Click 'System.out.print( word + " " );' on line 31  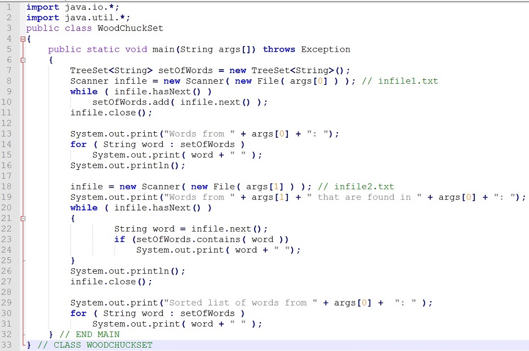click(177, 324)
